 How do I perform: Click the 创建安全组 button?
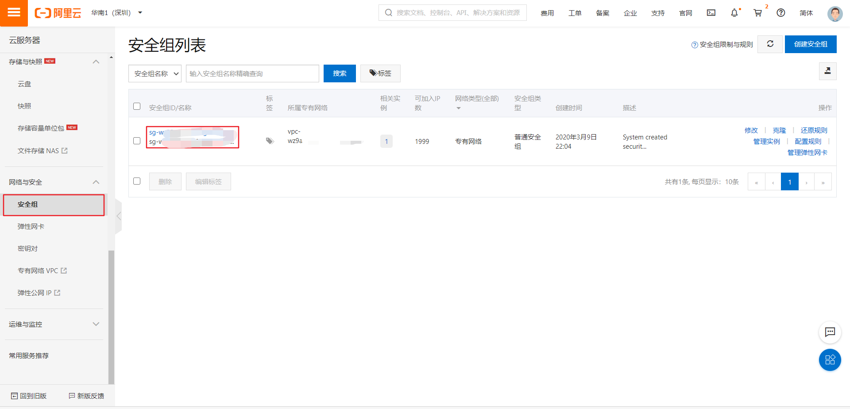click(811, 44)
